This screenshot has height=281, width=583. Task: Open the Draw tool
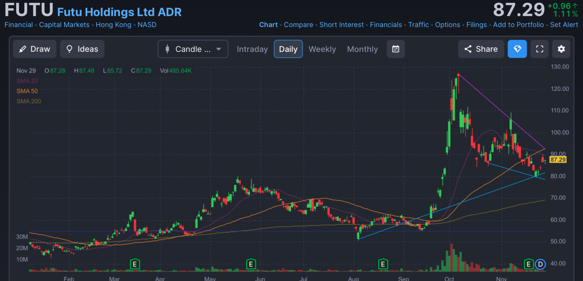click(35, 49)
